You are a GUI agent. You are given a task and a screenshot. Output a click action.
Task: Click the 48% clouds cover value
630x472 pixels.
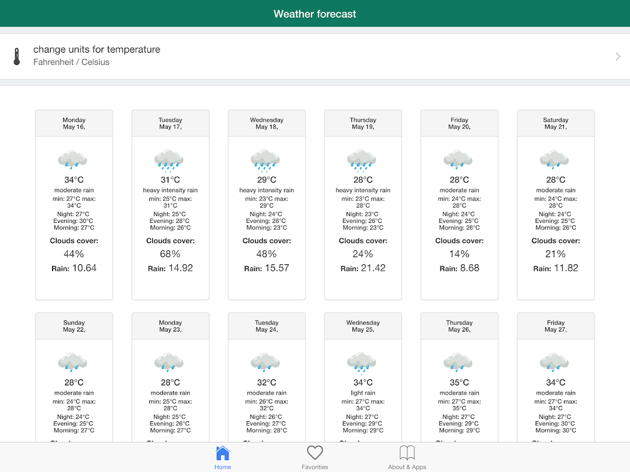[267, 254]
